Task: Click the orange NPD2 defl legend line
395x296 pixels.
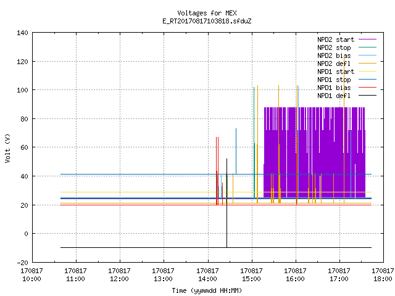Action: click(368, 64)
